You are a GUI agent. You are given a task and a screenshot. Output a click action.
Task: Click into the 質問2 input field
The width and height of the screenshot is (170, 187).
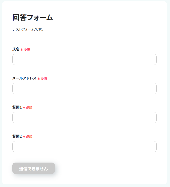click(x=84, y=147)
